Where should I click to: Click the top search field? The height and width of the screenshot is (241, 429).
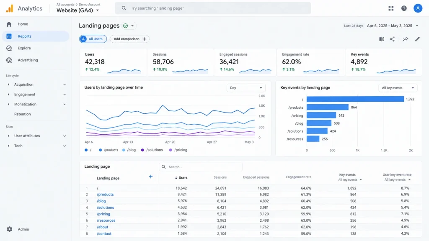[x=213, y=8]
